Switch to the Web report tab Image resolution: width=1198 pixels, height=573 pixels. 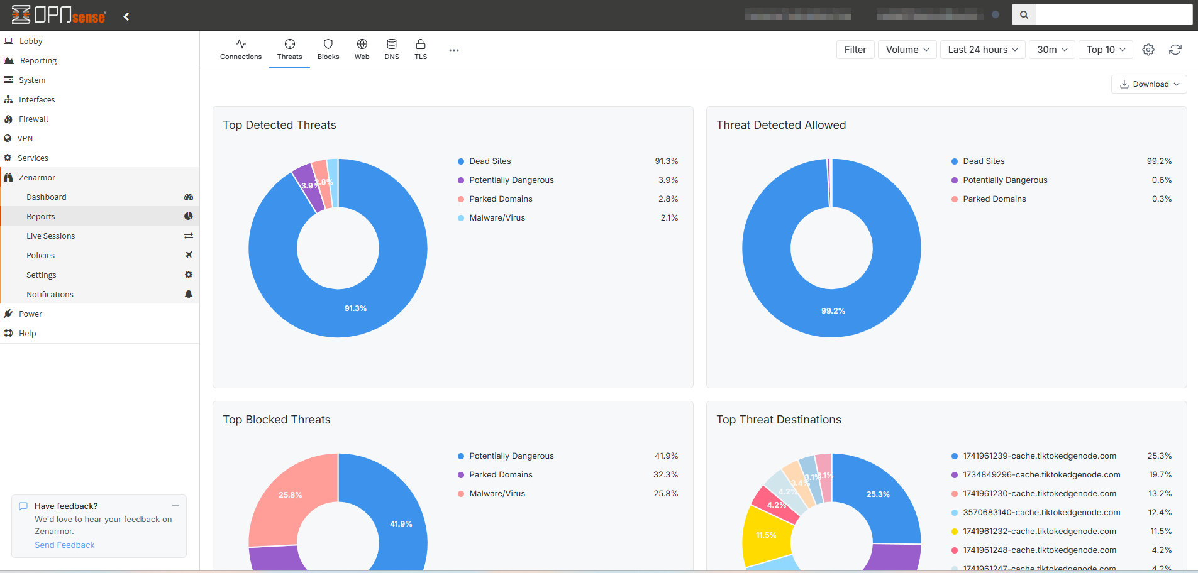(362, 50)
